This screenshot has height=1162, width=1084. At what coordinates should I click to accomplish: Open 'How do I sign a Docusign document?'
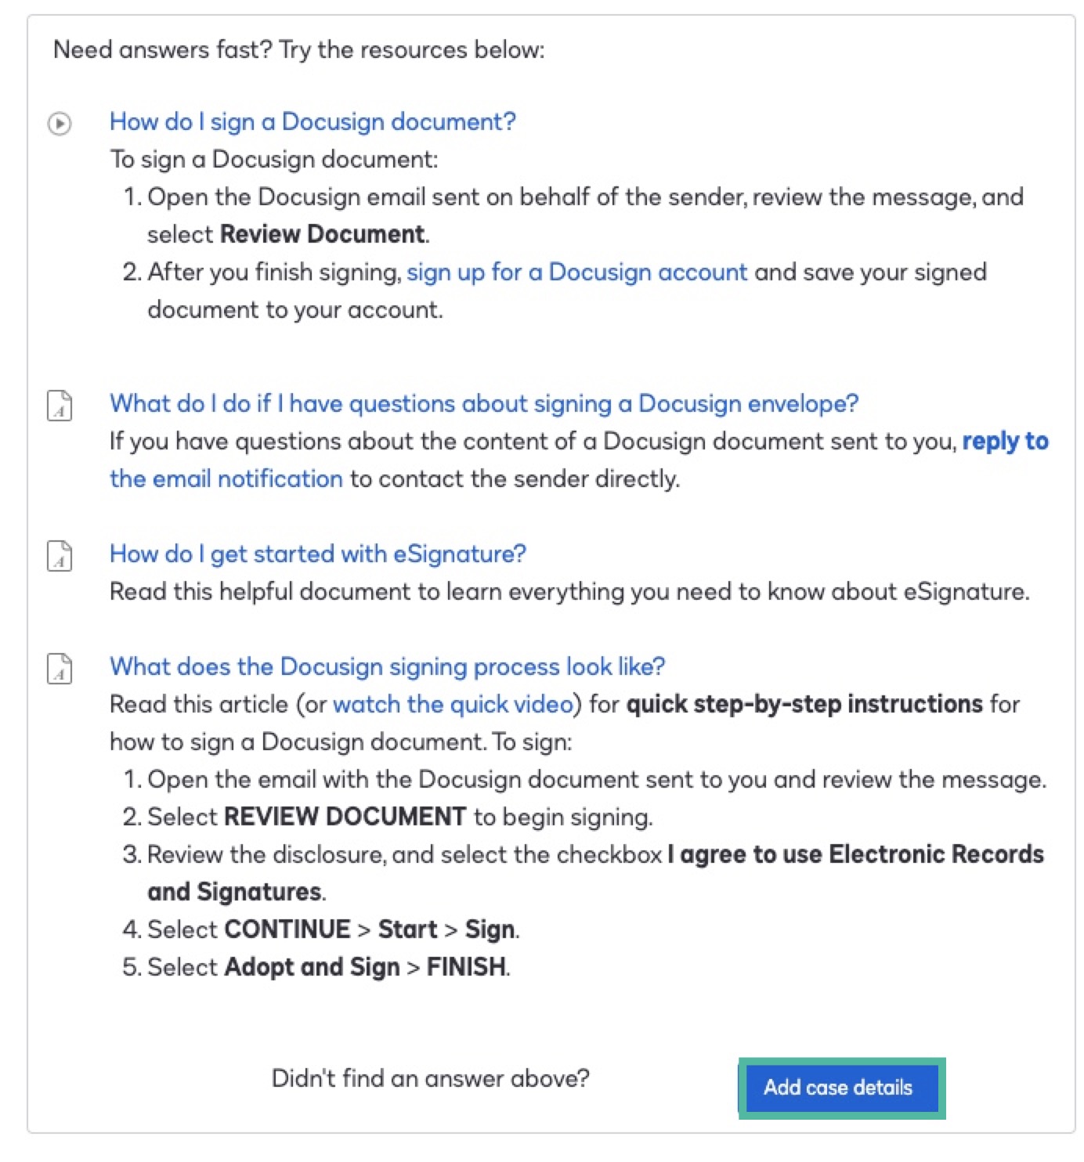click(313, 122)
